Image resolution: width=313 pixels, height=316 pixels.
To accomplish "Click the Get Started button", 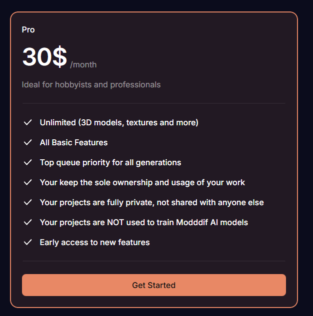I will pyautogui.click(x=153, y=285).
